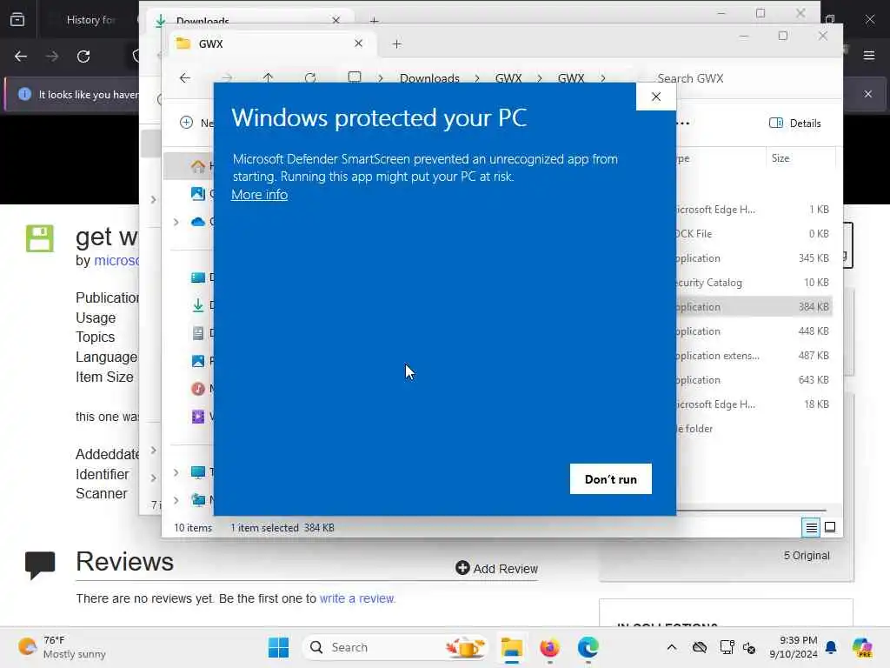Open the See more ellipsis menu
The width and height of the screenshot is (890, 668).
point(683,124)
